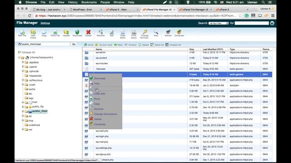This screenshot has height=163, width=291.
Task: Choose Rename from the context menu
Action: [x=99, y=109]
